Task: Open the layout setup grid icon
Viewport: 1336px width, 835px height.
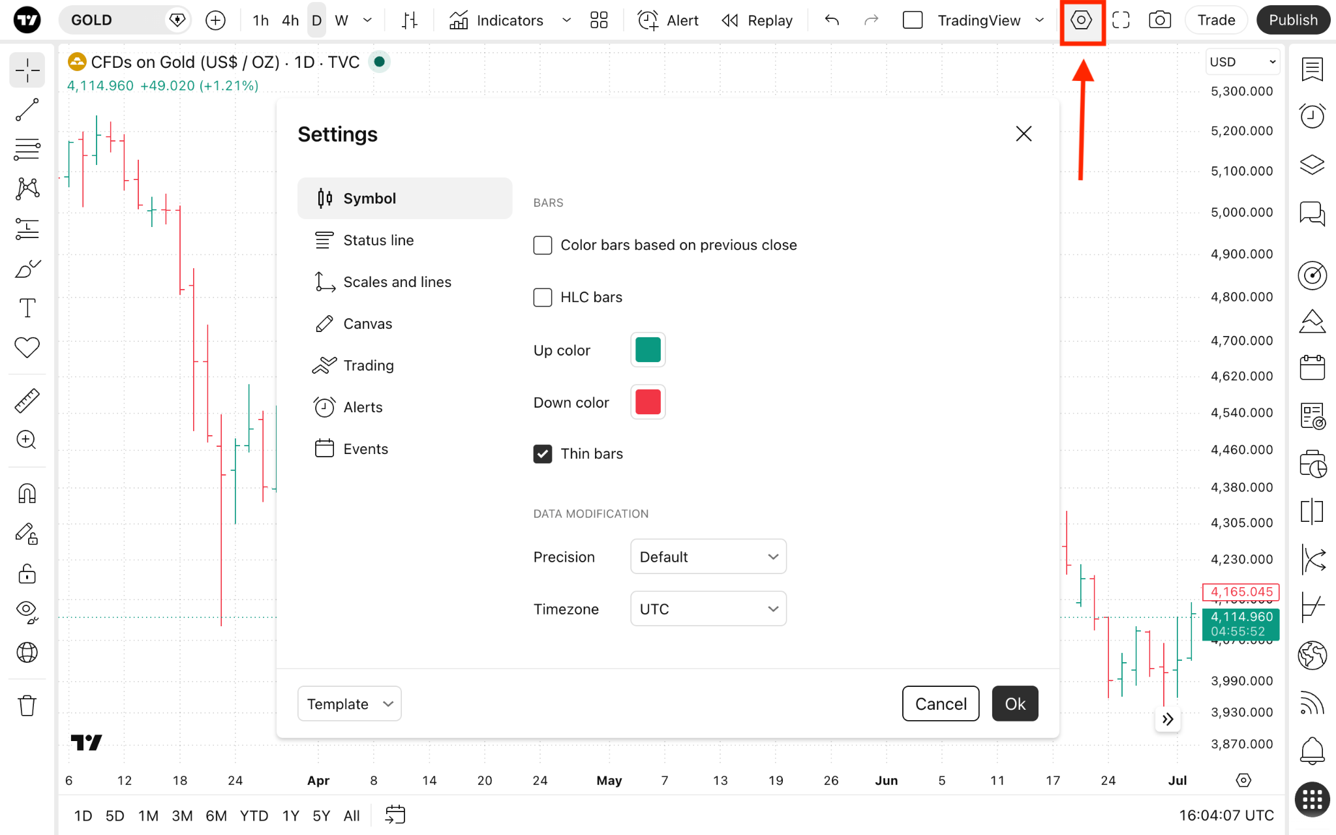Action: click(599, 20)
